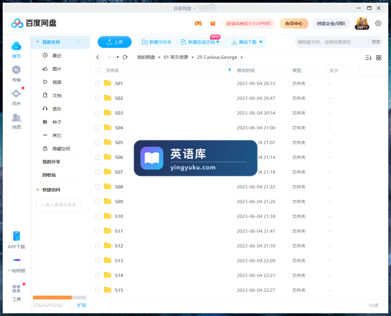Open the navigation history dropdown triangle

(117, 57)
